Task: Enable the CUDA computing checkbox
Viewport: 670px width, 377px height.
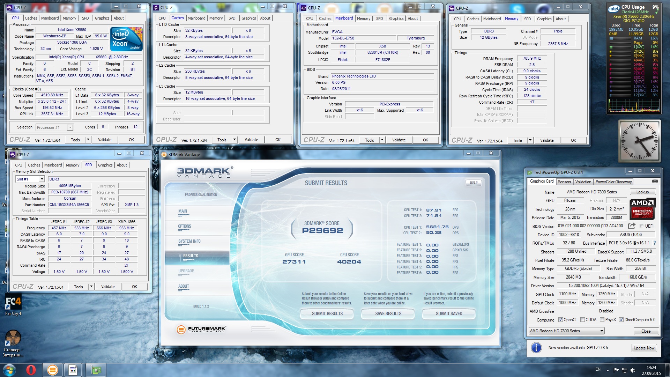Action: [582, 320]
